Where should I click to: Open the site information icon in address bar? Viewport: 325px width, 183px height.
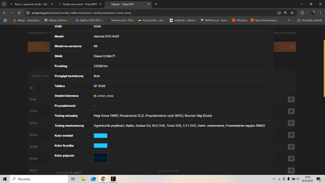coord(28,13)
